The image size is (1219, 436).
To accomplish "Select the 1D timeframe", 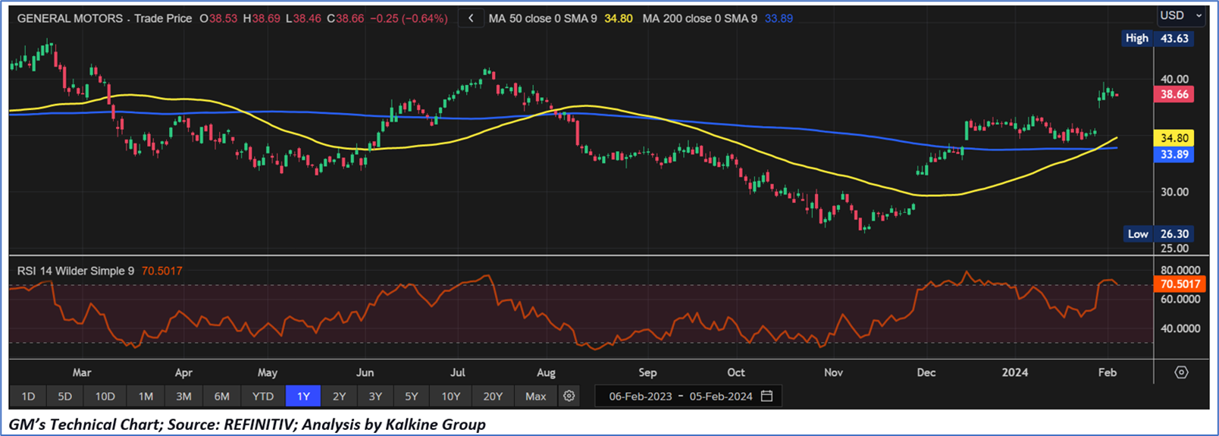I will click(28, 396).
